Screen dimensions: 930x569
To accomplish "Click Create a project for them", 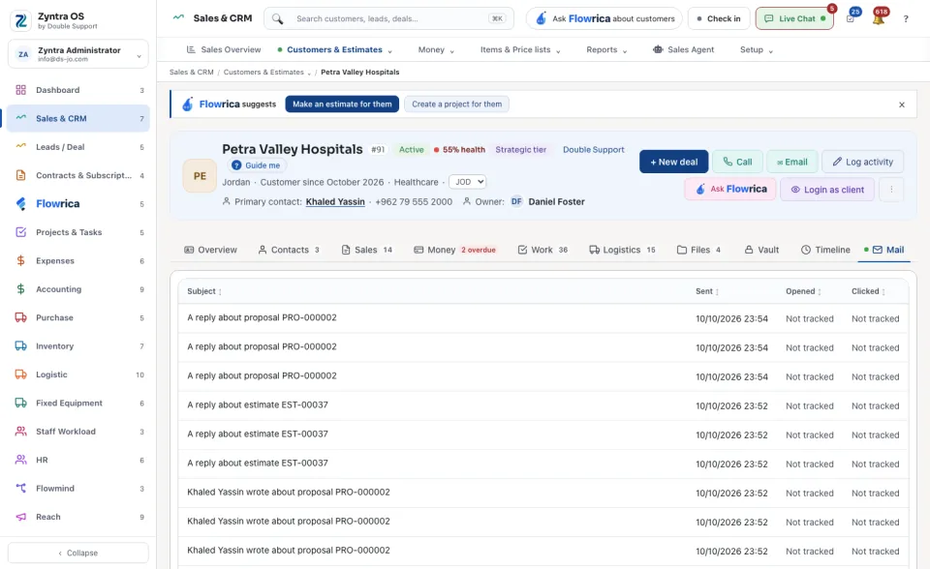I will point(456,105).
